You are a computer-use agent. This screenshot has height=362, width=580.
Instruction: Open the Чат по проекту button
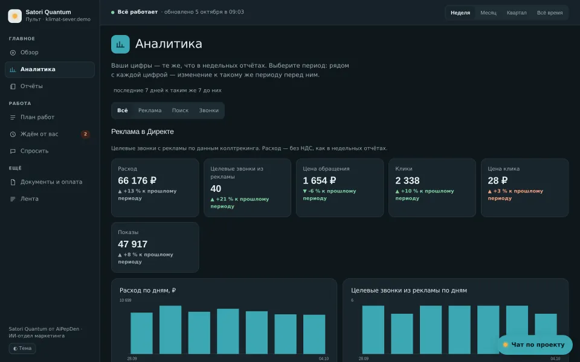click(x=535, y=345)
